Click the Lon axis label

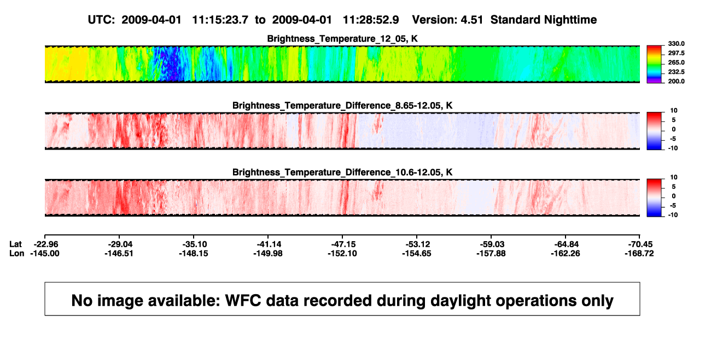(x=17, y=253)
